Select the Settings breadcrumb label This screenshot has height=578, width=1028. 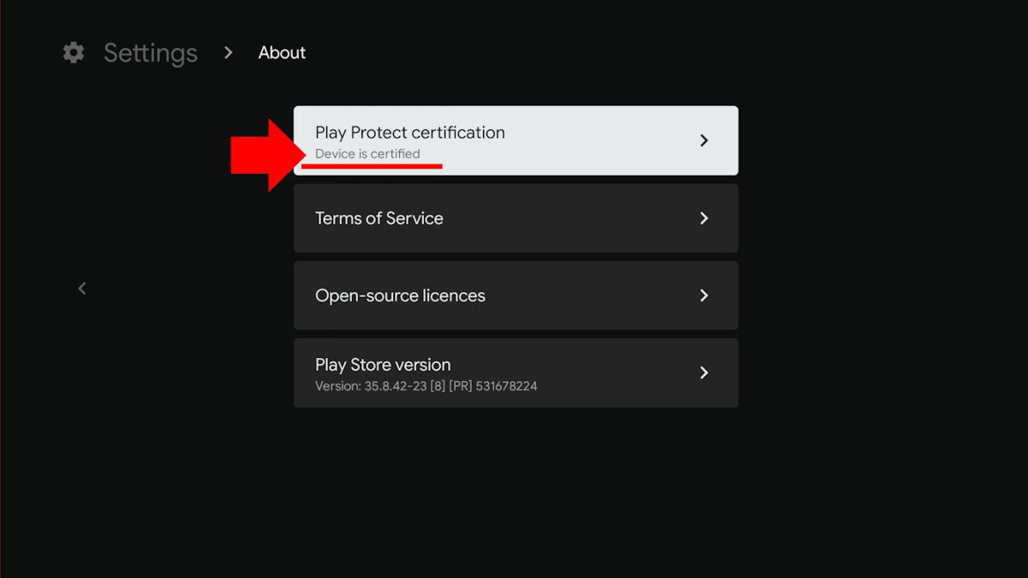pyautogui.click(x=151, y=53)
